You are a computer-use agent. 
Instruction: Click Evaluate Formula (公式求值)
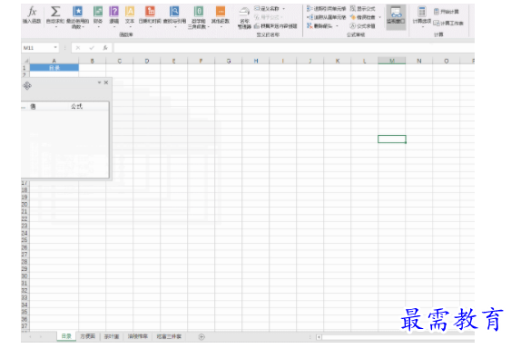click(x=362, y=25)
